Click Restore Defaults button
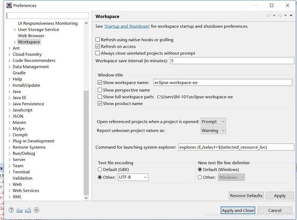 [246, 196]
